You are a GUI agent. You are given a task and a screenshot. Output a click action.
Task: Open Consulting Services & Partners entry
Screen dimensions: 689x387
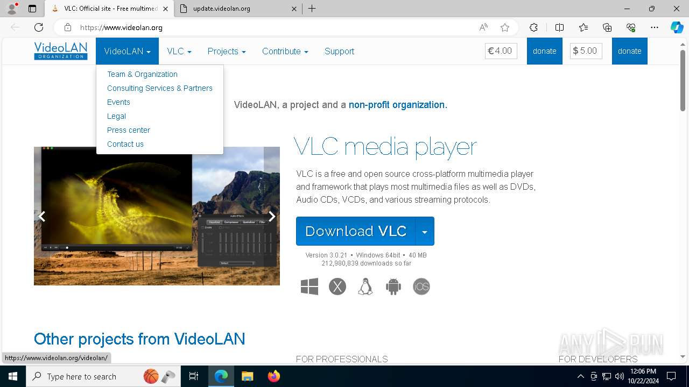click(160, 88)
